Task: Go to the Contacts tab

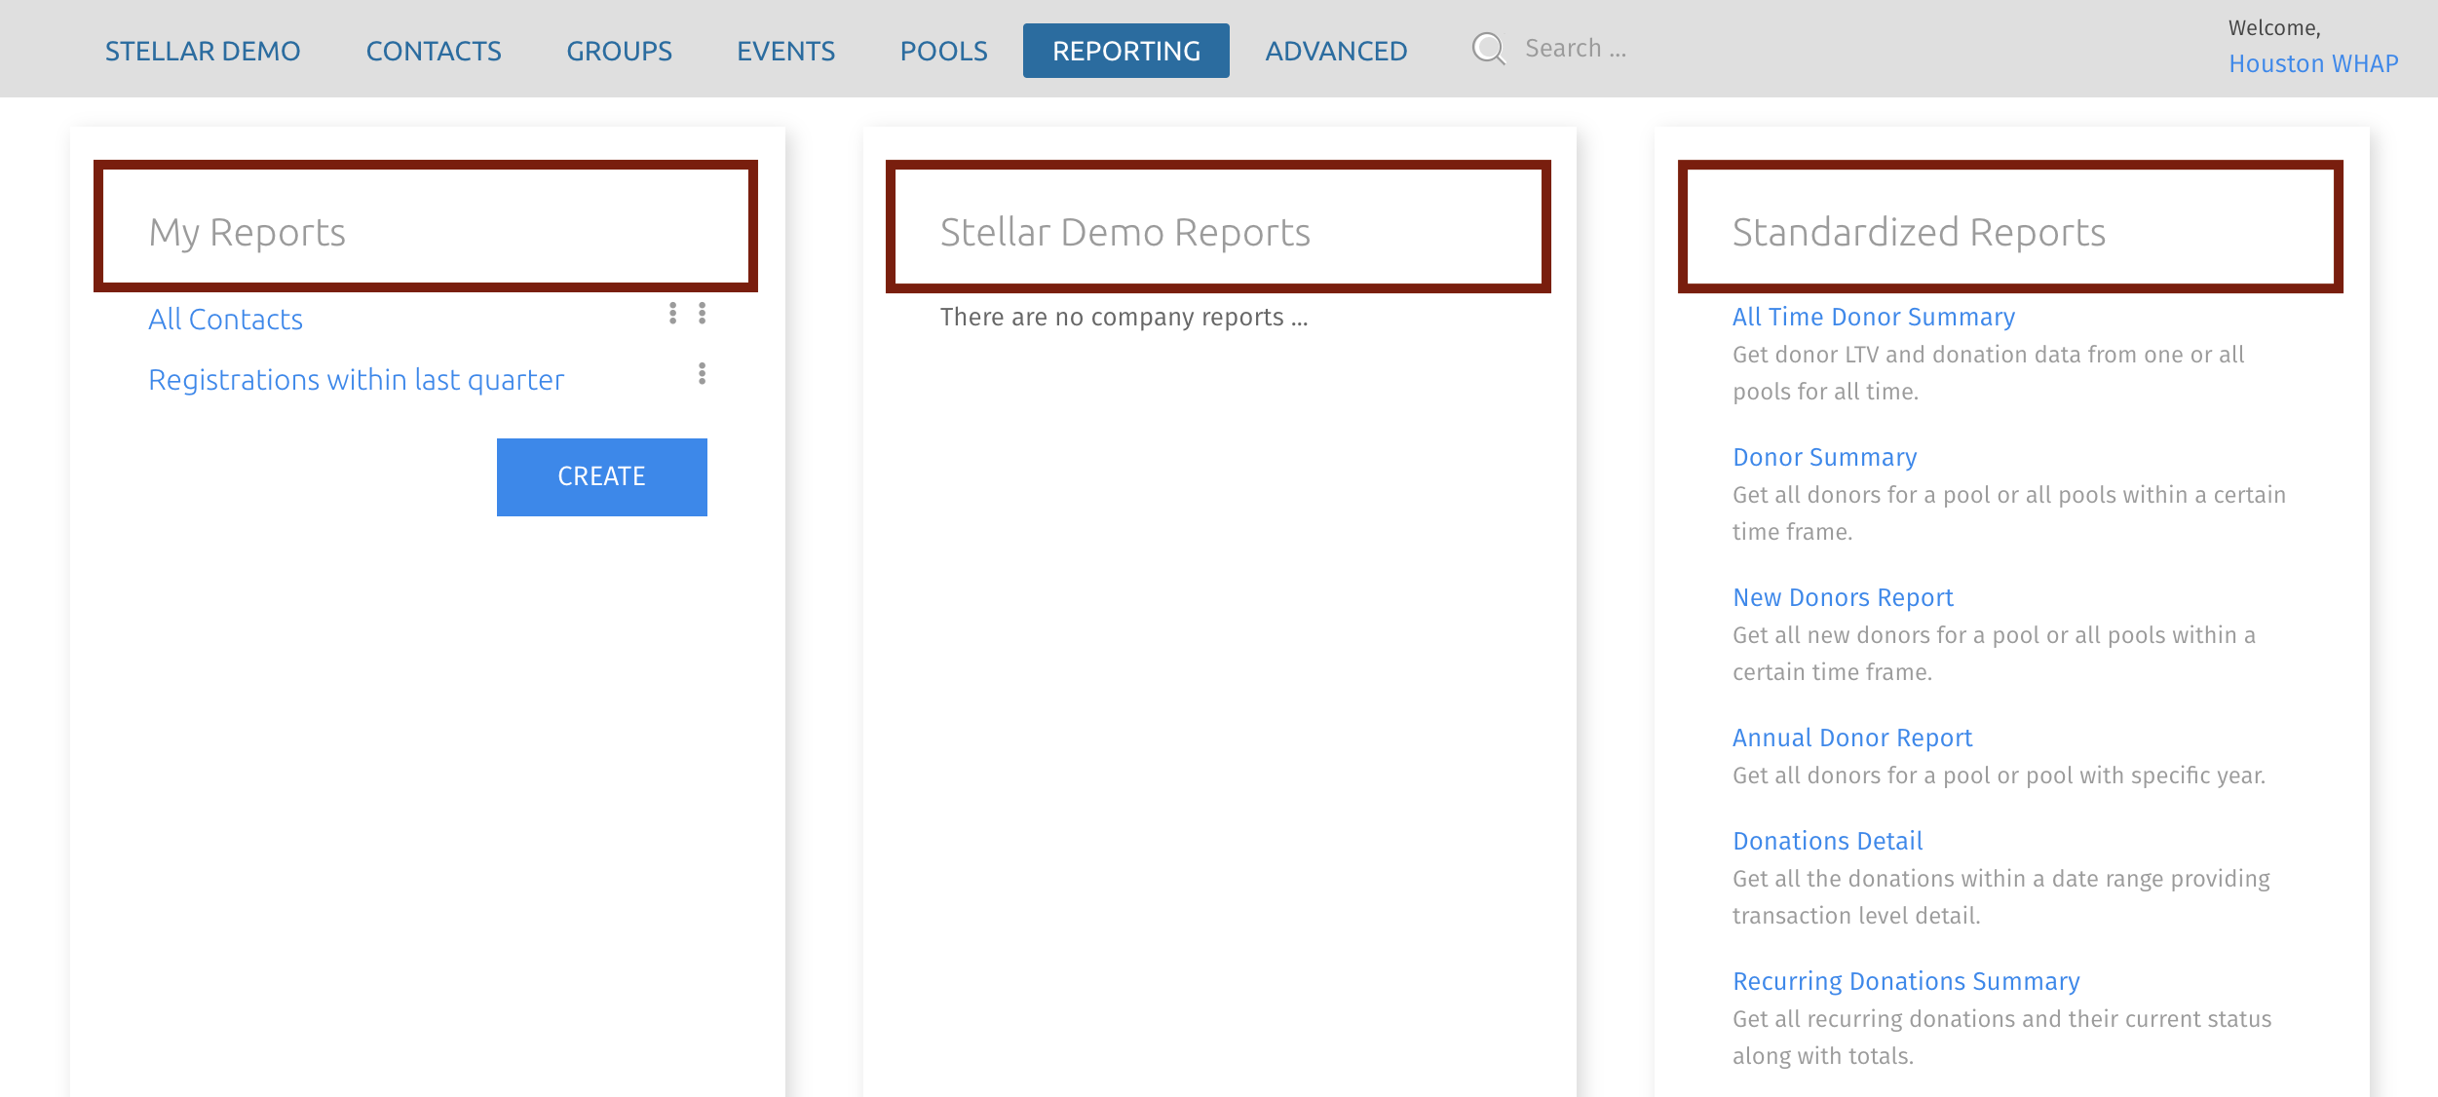Action: coord(434,51)
